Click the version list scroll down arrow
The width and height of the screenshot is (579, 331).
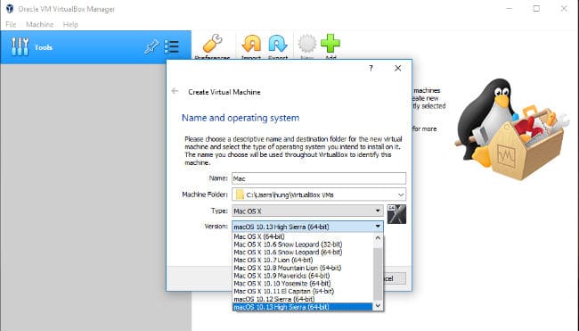click(378, 305)
